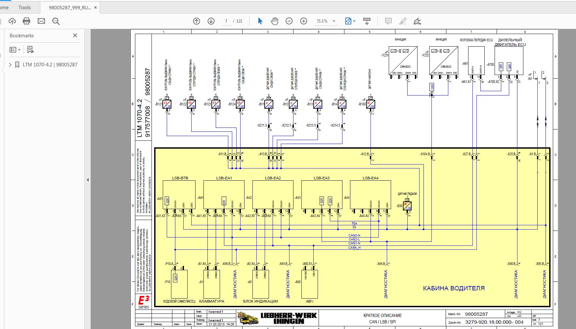Expand the LTM 1070-4.2 bookmark
The height and width of the screenshot is (329, 576).
[x=10, y=65]
